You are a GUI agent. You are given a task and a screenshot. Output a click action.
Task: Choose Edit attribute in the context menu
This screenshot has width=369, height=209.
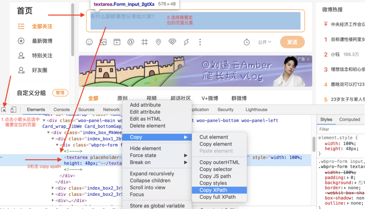pyautogui.click(x=157, y=112)
